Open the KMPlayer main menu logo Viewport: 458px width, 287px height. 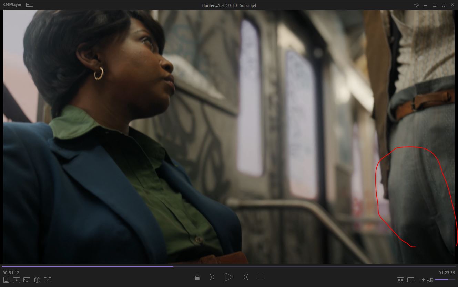point(12,5)
